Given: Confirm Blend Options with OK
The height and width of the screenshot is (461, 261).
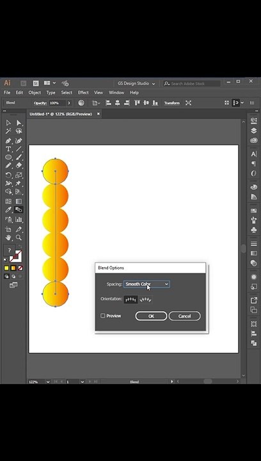Looking at the screenshot, I should pyautogui.click(x=151, y=316).
